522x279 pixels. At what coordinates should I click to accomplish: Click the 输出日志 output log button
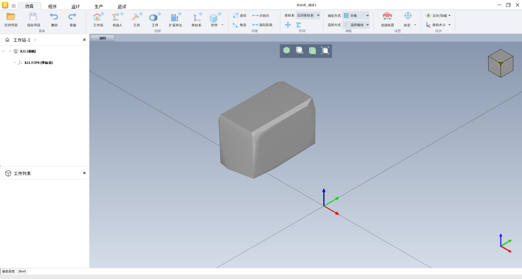tap(8, 271)
